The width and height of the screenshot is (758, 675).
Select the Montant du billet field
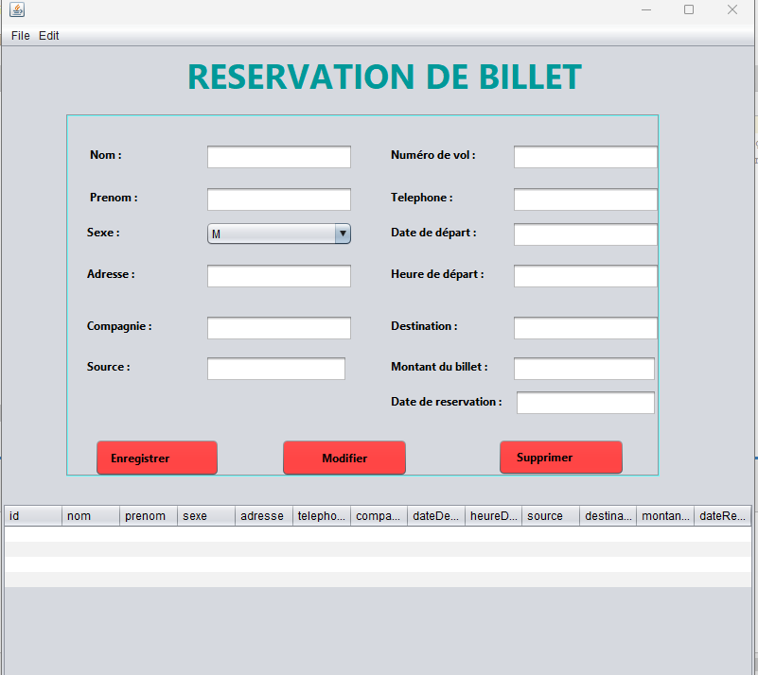pos(584,369)
